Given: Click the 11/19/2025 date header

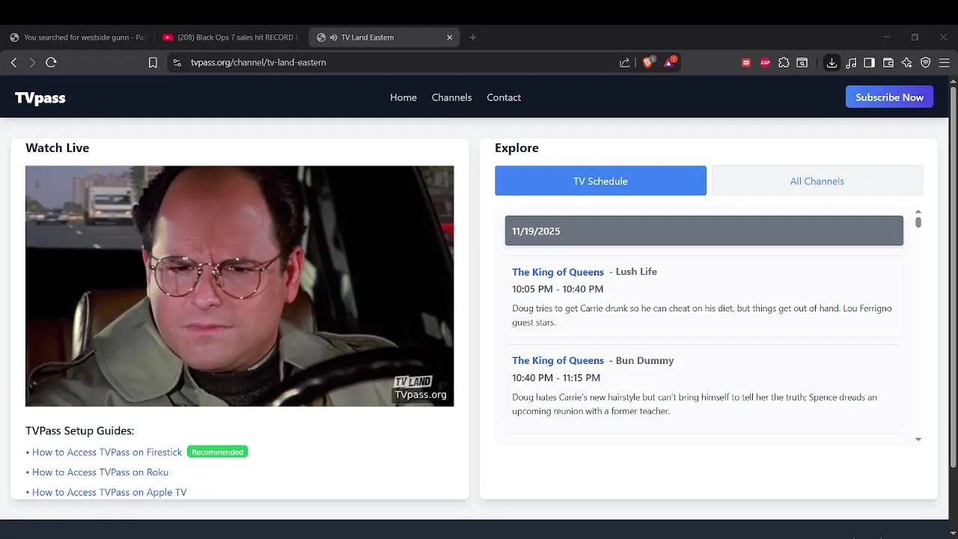Looking at the screenshot, I should point(704,231).
